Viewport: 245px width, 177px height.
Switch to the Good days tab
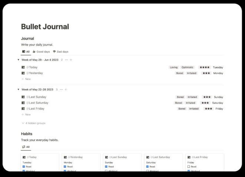41,52
